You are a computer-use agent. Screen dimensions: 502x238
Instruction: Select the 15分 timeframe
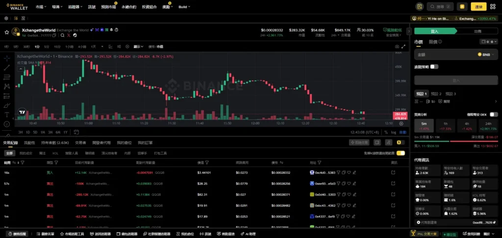57,47
